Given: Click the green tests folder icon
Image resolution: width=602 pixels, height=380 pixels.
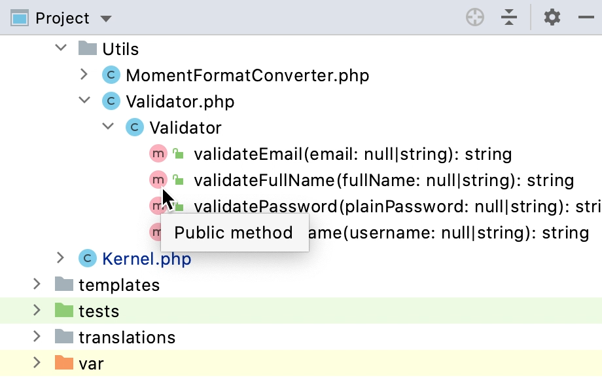Looking at the screenshot, I should click(64, 311).
